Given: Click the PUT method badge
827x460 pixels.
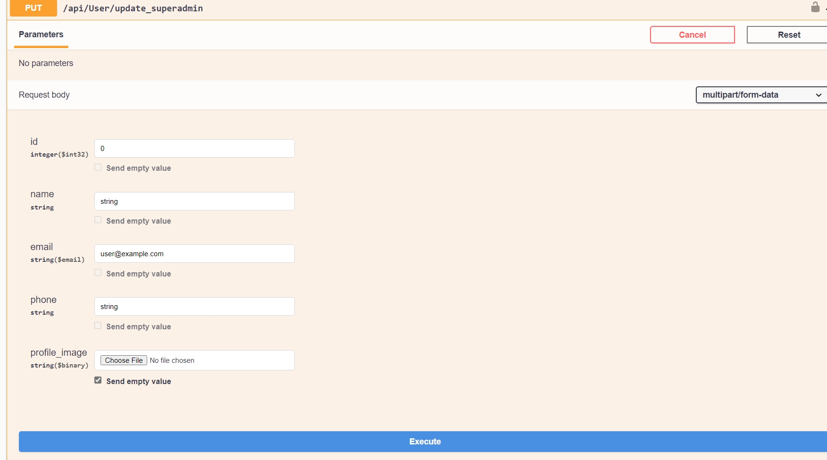Looking at the screenshot, I should pos(33,8).
